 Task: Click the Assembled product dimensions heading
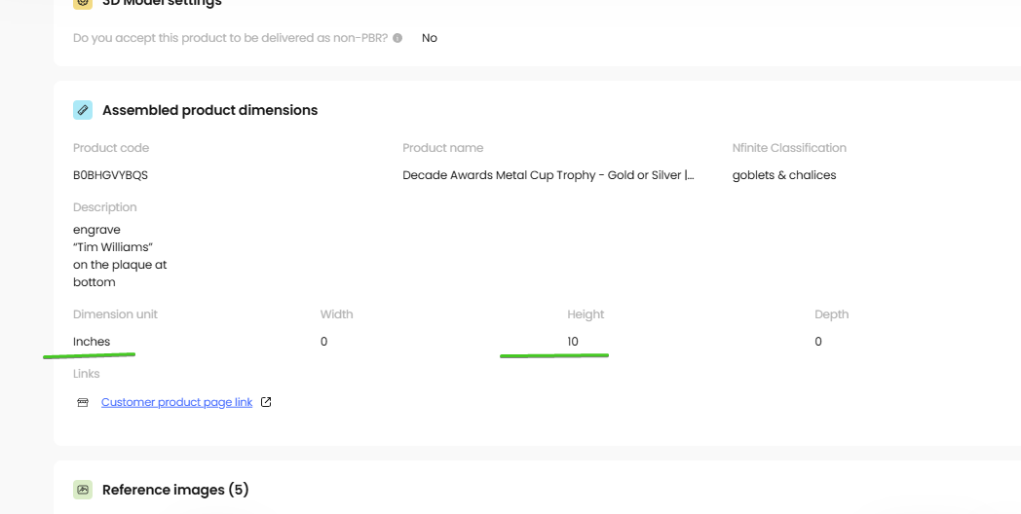coord(209,110)
